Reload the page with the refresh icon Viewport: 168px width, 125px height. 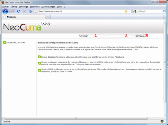pyautogui.click(x=19, y=11)
